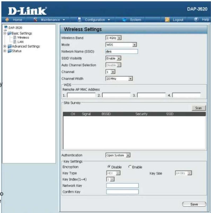Click Remote AP MAC Address field 2
Viewport: 211px width, 213px height.
(116, 95)
